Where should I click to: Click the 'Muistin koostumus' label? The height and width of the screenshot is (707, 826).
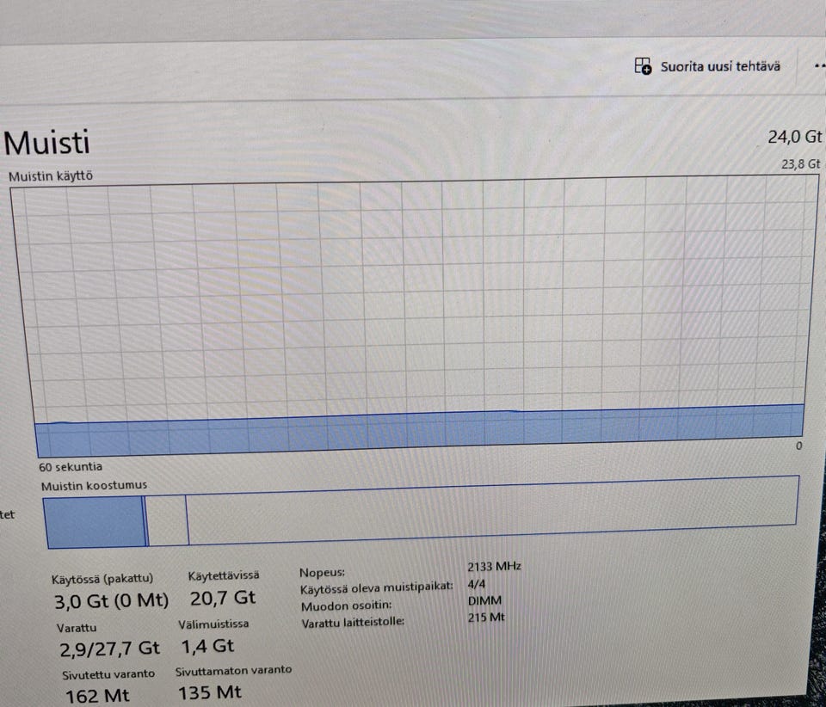pos(94,485)
